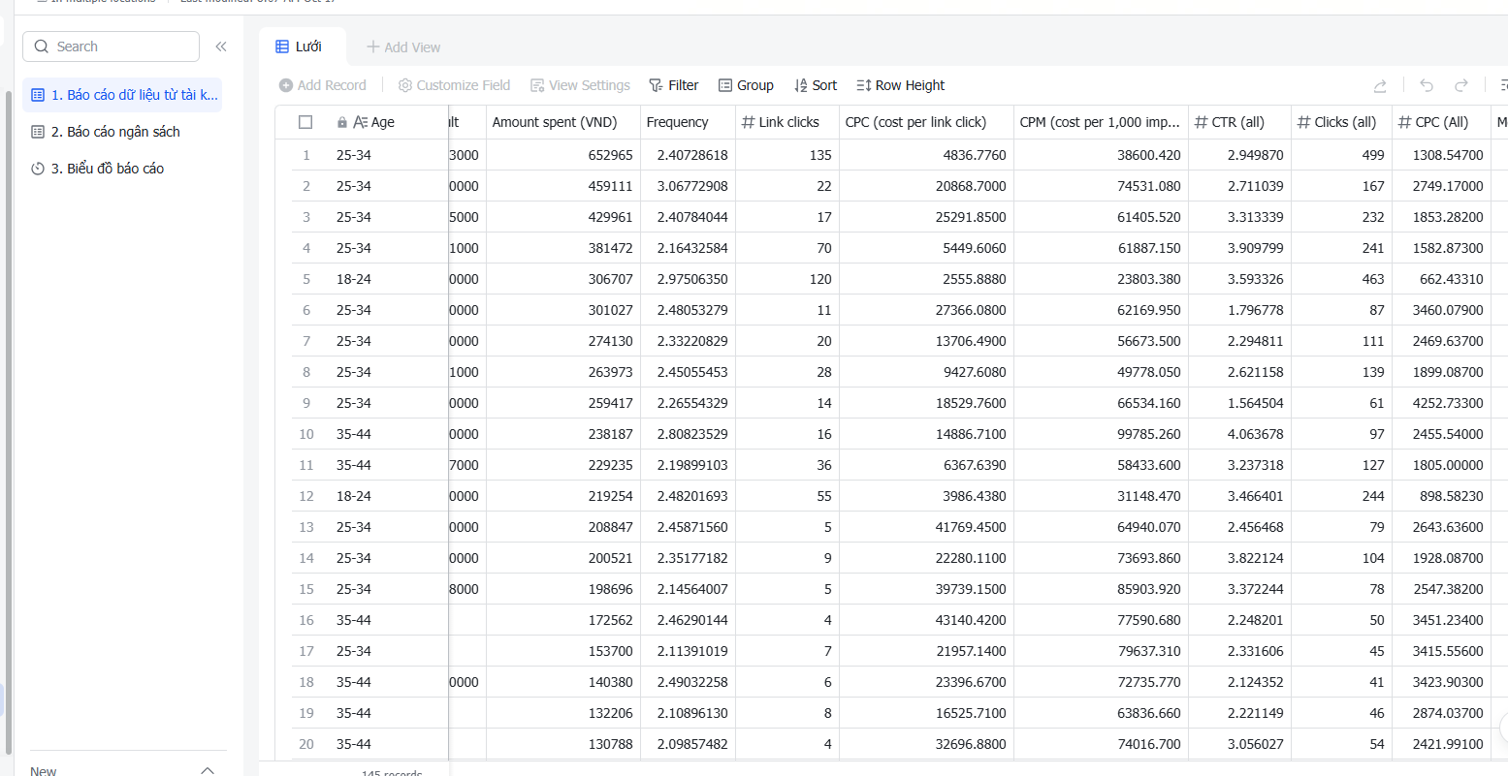Click the CPC (All) cell 4252.73300

pos(1441,403)
